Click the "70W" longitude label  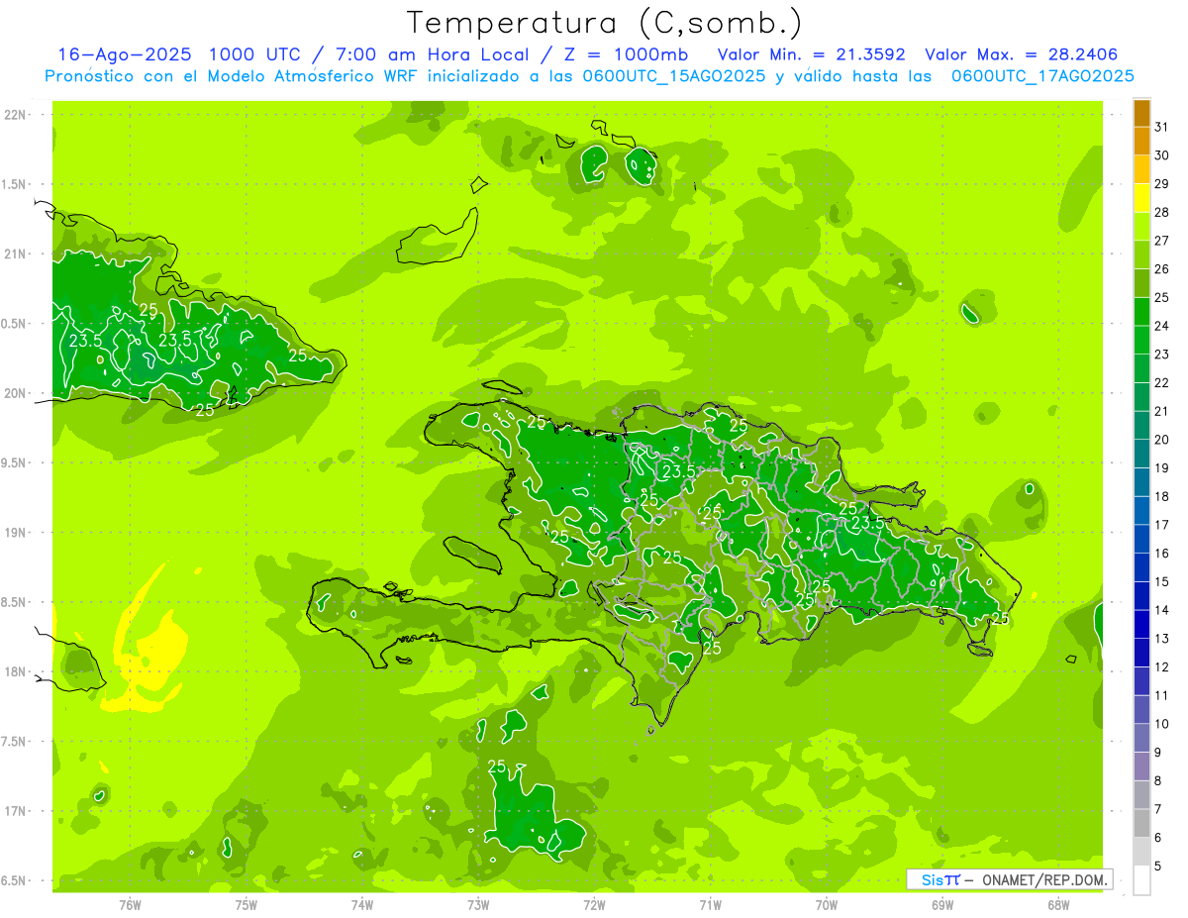tap(827, 905)
